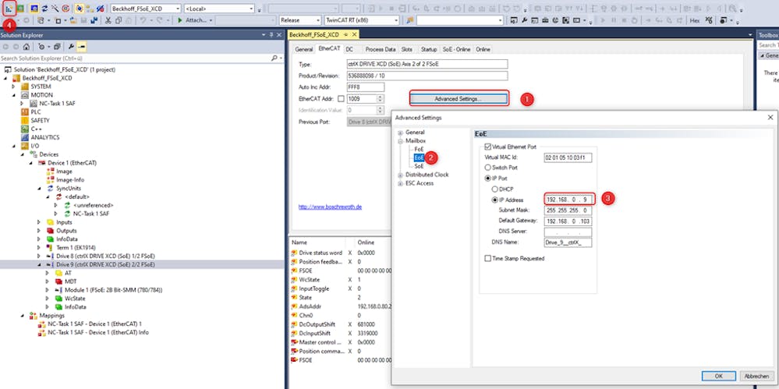Select the IP Port radio button
This screenshot has height=389, width=779.
pyautogui.click(x=487, y=178)
